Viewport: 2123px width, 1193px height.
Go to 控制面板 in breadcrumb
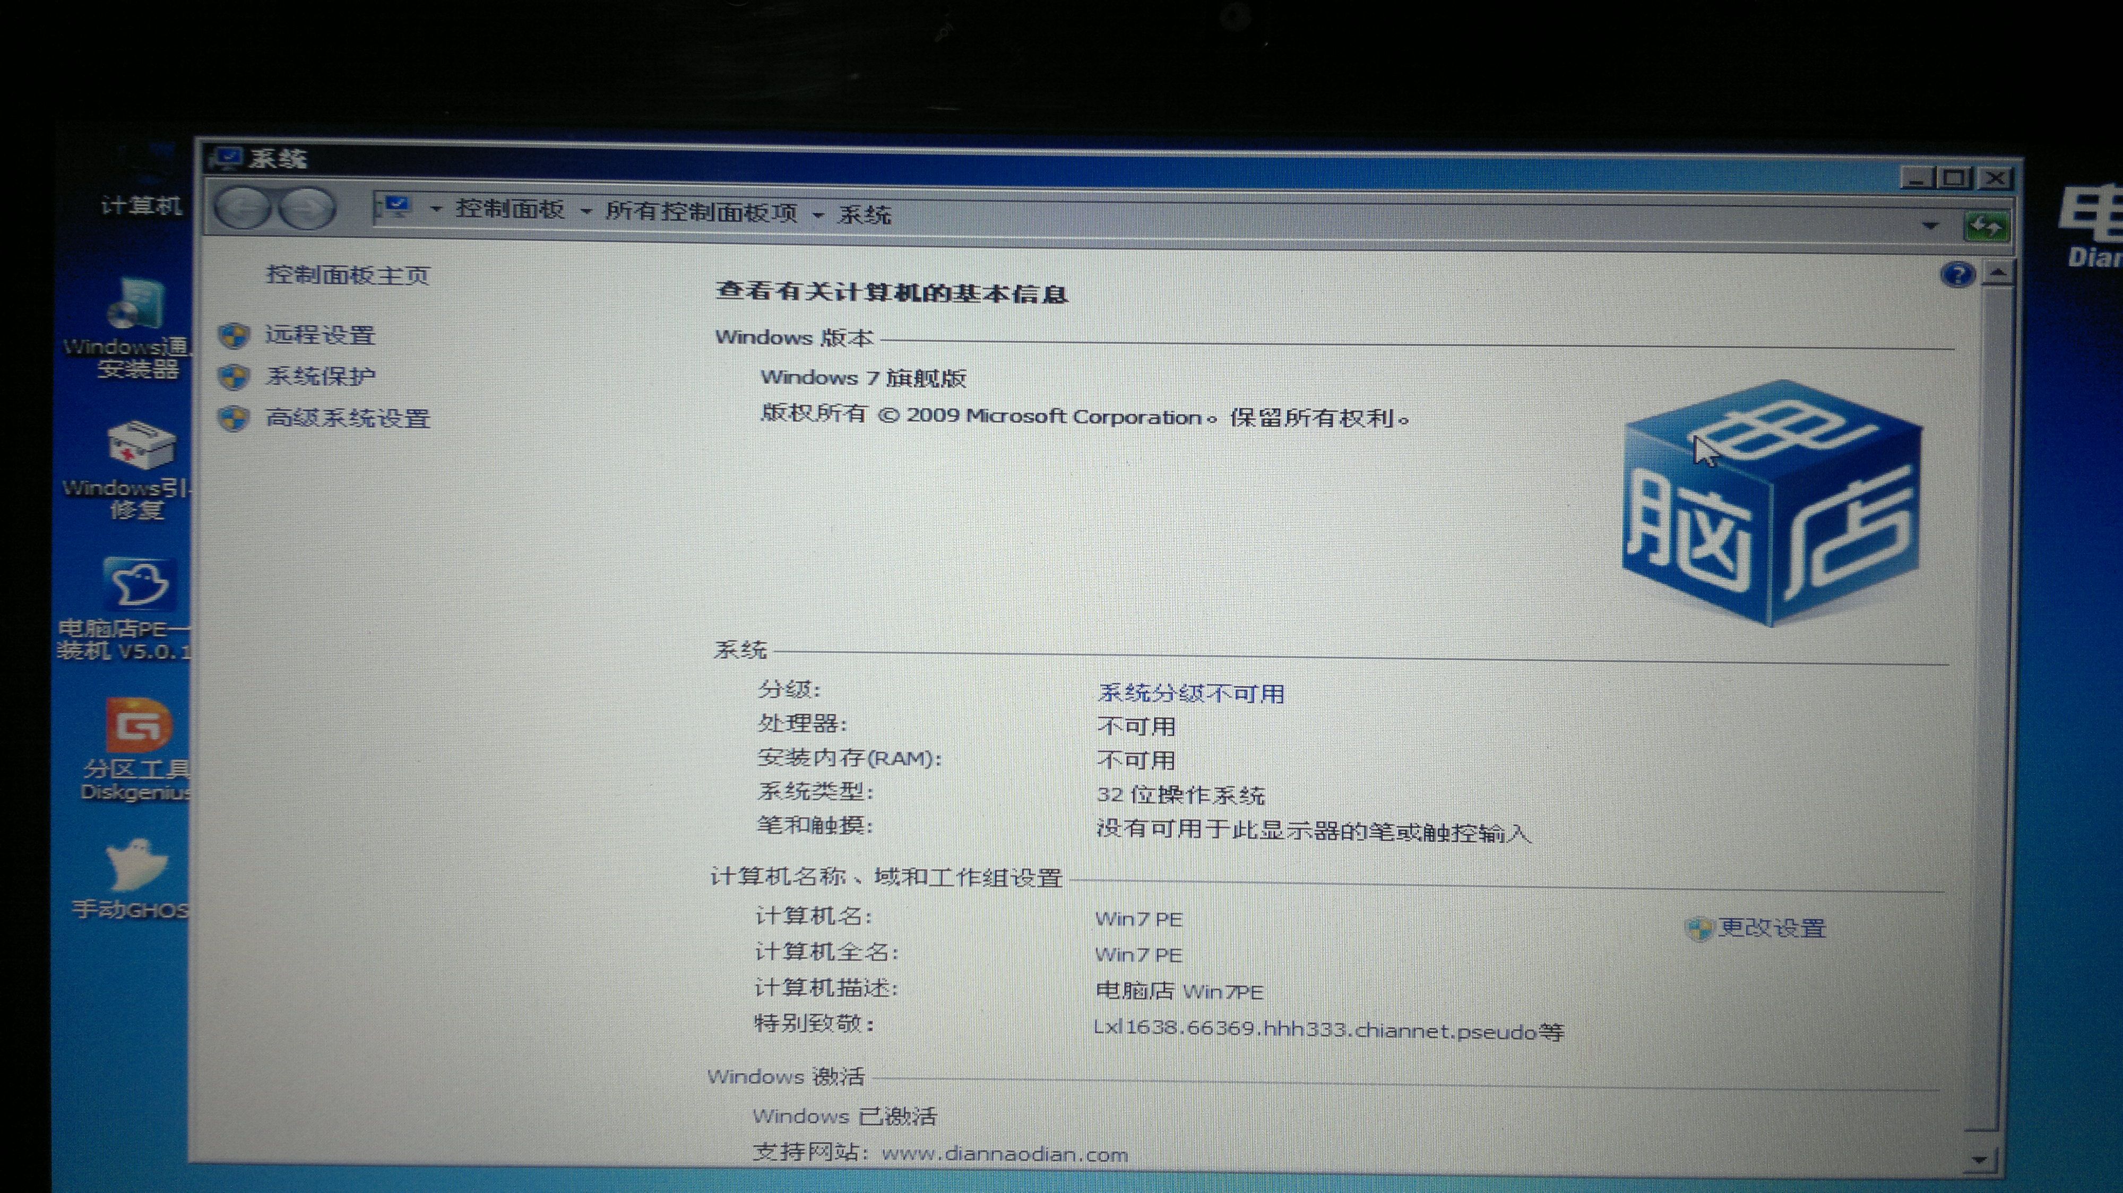click(x=510, y=209)
